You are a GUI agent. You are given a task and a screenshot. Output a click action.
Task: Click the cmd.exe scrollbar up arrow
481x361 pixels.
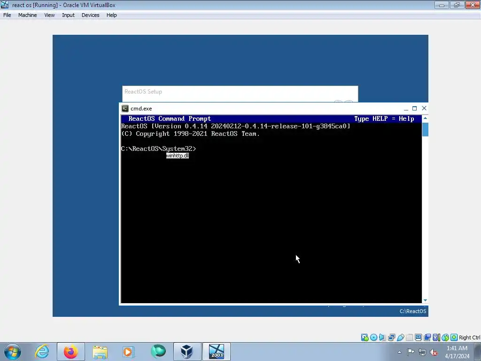(x=425, y=118)
